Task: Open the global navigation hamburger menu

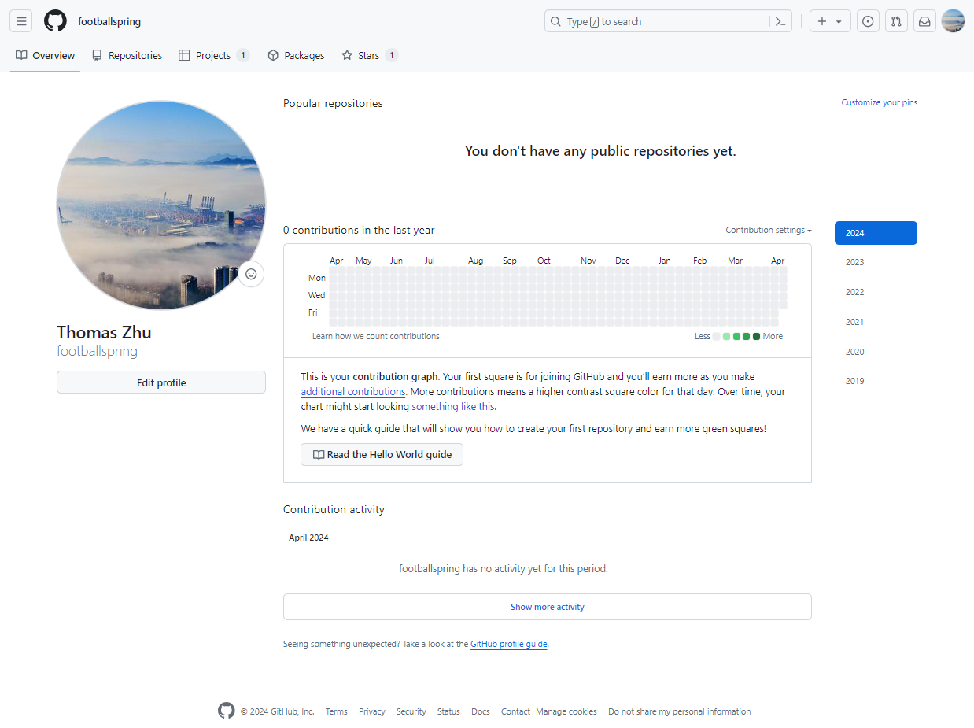Action: point(20,20)
